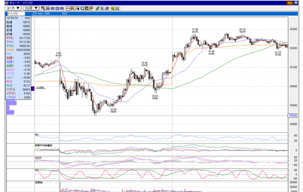Select the eraser tool icon
Viewport: 303px width, 192px height.
tap(107, 8)
